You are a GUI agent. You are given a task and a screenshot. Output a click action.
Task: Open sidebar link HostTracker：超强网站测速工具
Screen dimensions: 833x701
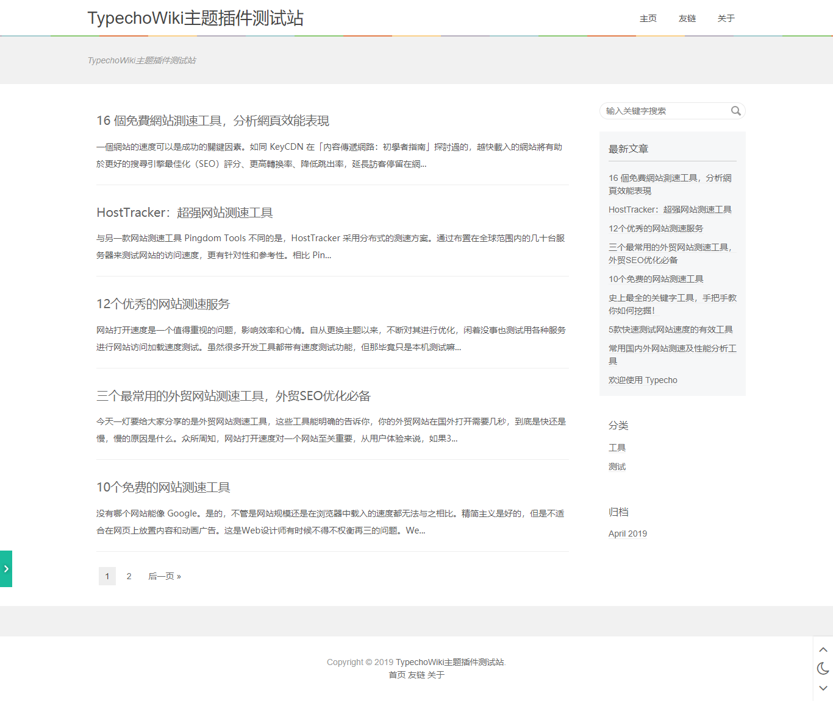(670, 210)
